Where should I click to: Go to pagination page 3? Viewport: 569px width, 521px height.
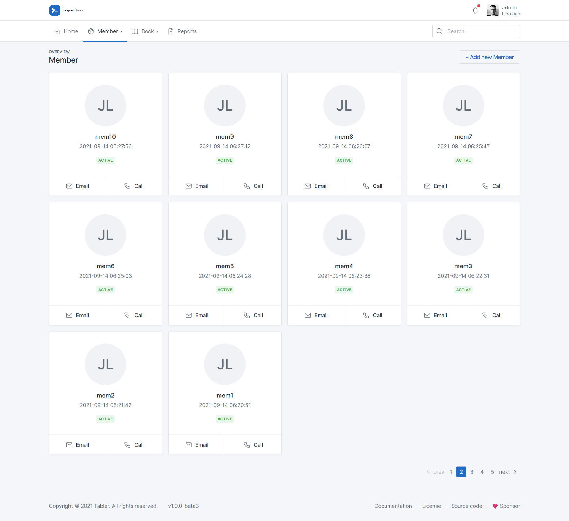471,472
